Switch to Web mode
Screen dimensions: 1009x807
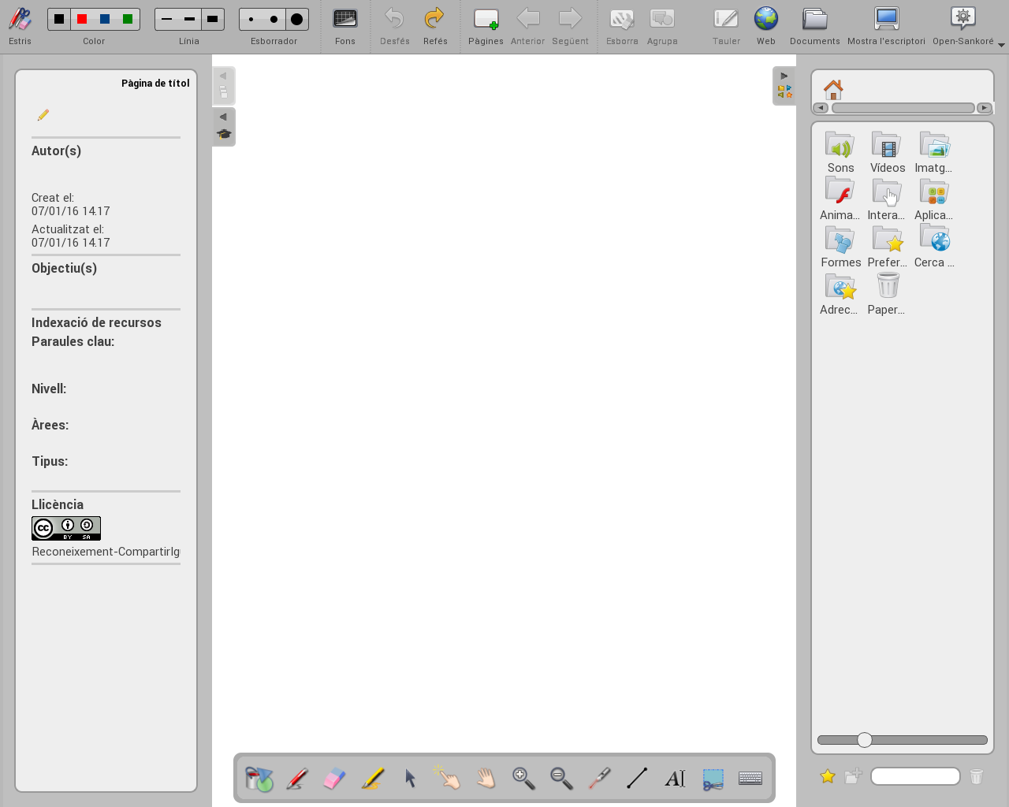765,26
